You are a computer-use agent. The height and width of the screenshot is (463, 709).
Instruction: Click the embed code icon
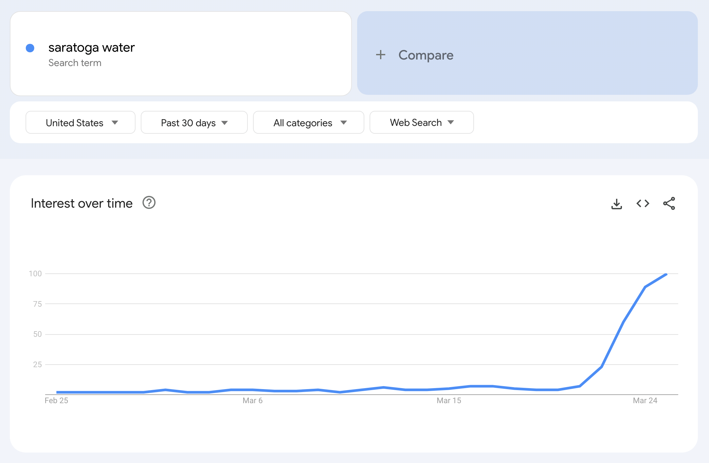click(x=643, y=204)
